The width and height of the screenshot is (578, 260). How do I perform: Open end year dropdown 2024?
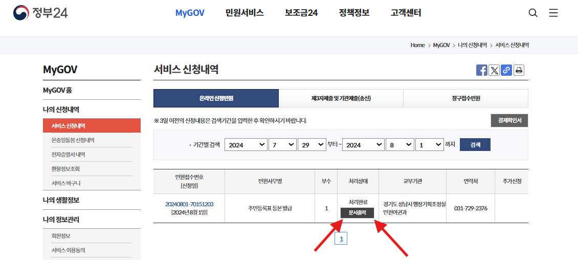pos(363,145)
